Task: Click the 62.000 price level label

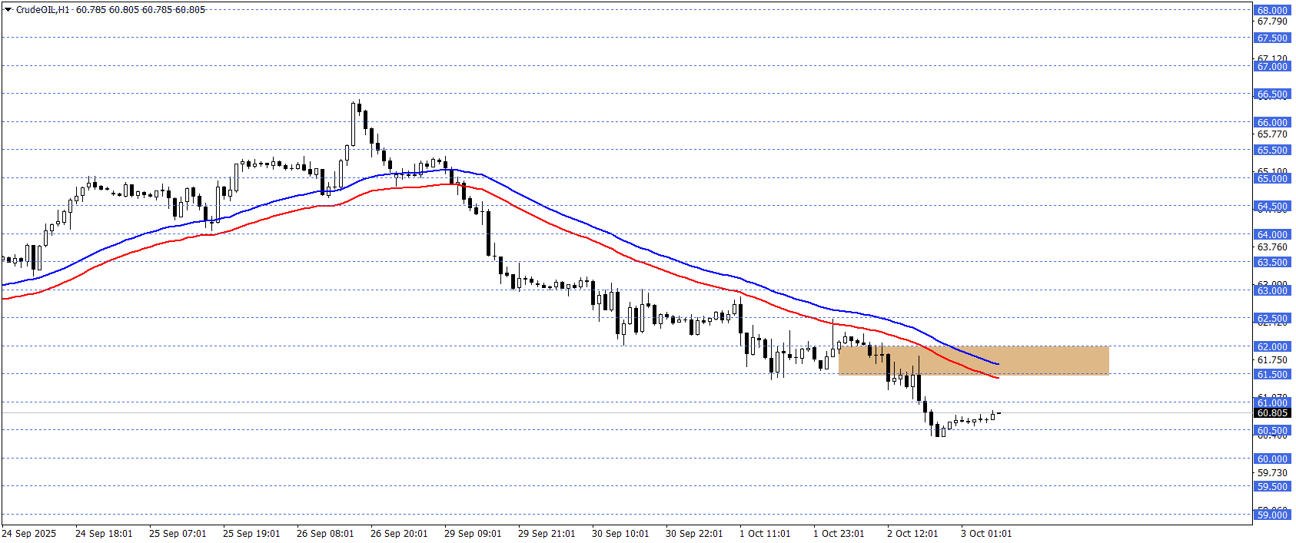Action: click(x=1272, y=347)
